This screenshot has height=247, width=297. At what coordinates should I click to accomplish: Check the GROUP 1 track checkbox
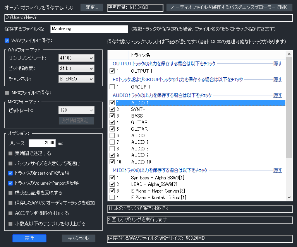tap(112, 87)
